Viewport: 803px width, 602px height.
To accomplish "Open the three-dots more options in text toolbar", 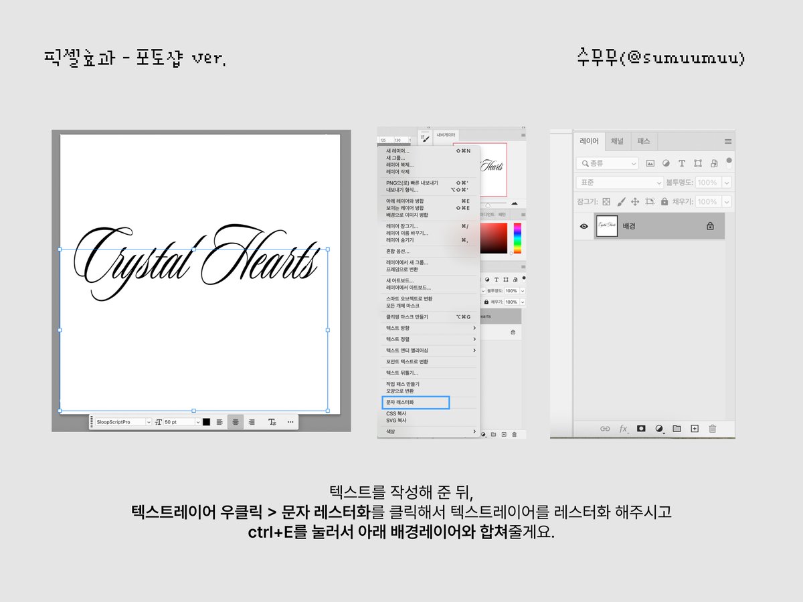I will [x=290, y=422].
